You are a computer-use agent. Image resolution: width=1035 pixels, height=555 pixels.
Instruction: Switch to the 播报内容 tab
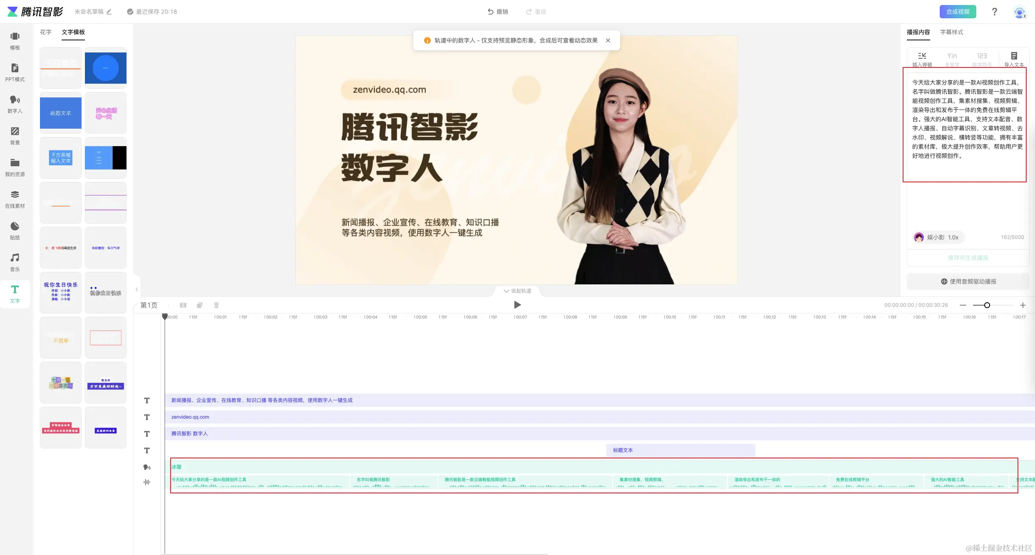[918, 32]
